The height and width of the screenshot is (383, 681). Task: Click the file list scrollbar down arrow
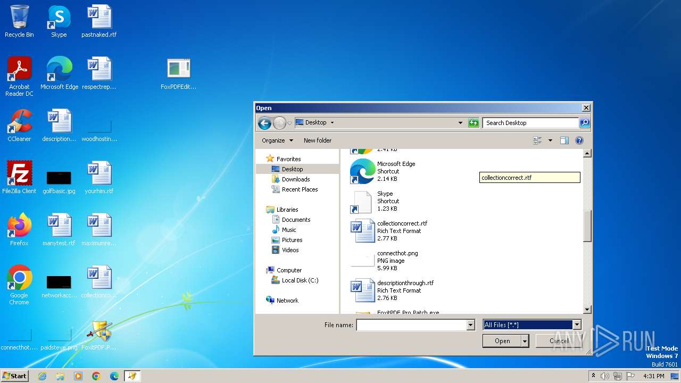tap(587, 310)
